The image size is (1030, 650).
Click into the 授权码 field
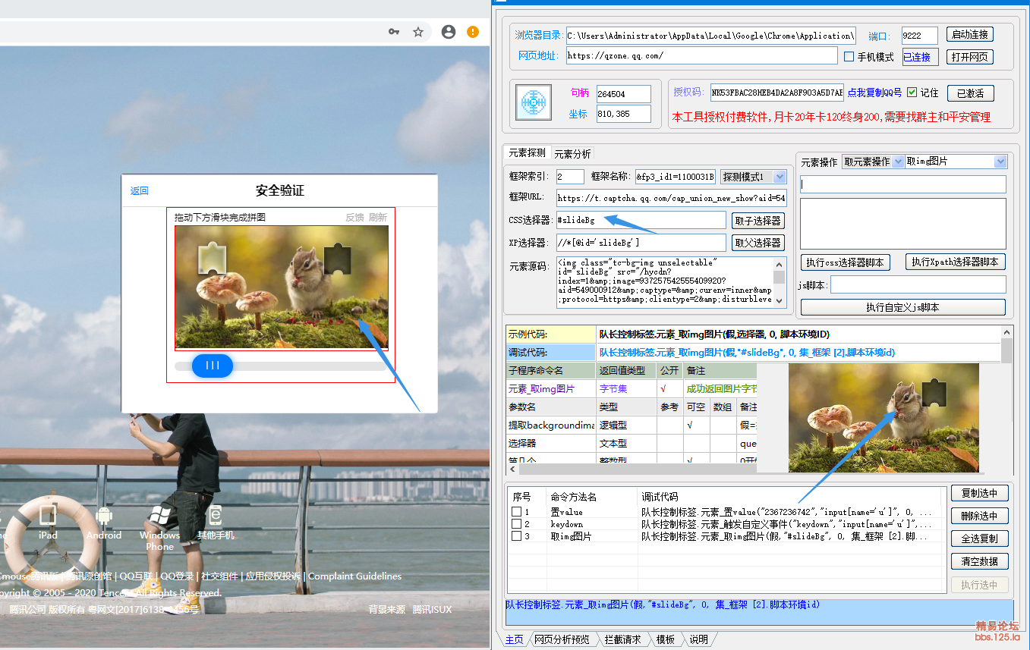[x=776, y=93]
